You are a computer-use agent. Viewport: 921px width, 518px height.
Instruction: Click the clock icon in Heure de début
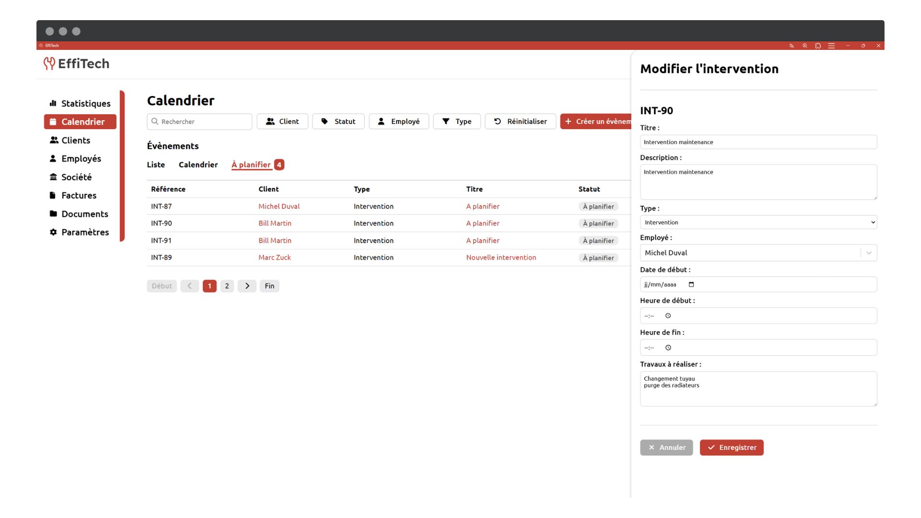[668, 316]
